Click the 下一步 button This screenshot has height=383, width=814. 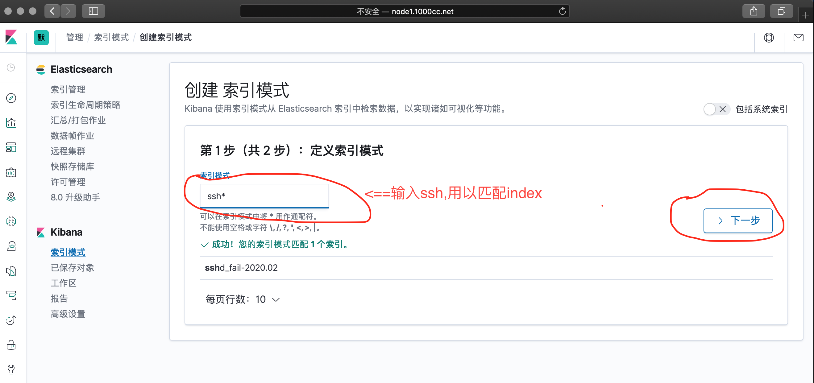coord(737,220)
